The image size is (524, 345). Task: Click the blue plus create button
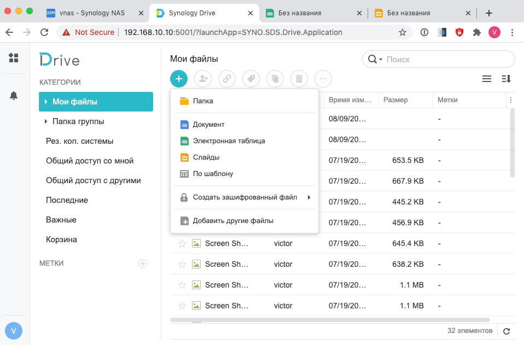[x=179, y=79]
